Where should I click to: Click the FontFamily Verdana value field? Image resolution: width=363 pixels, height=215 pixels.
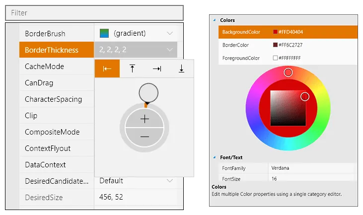click(x=312, y=168)
